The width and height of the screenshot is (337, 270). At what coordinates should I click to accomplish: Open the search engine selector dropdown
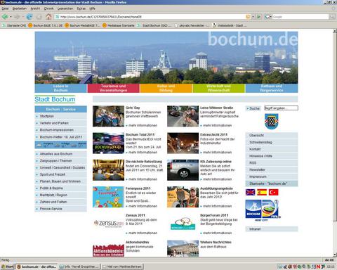coord(268,17)
